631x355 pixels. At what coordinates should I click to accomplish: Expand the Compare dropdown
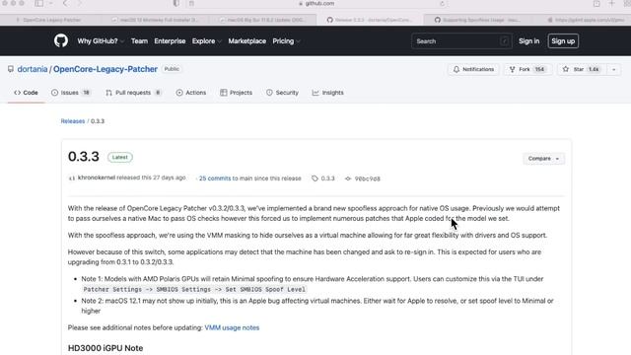pyautogui.click(x=543, y=159)
